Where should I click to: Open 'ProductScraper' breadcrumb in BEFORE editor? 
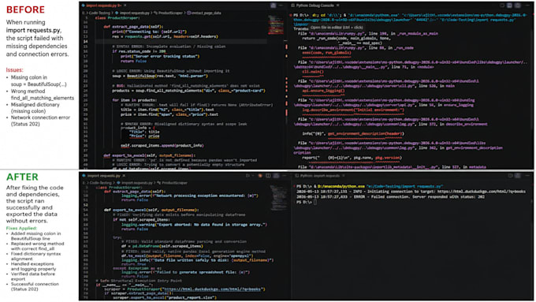pos(170,13)
